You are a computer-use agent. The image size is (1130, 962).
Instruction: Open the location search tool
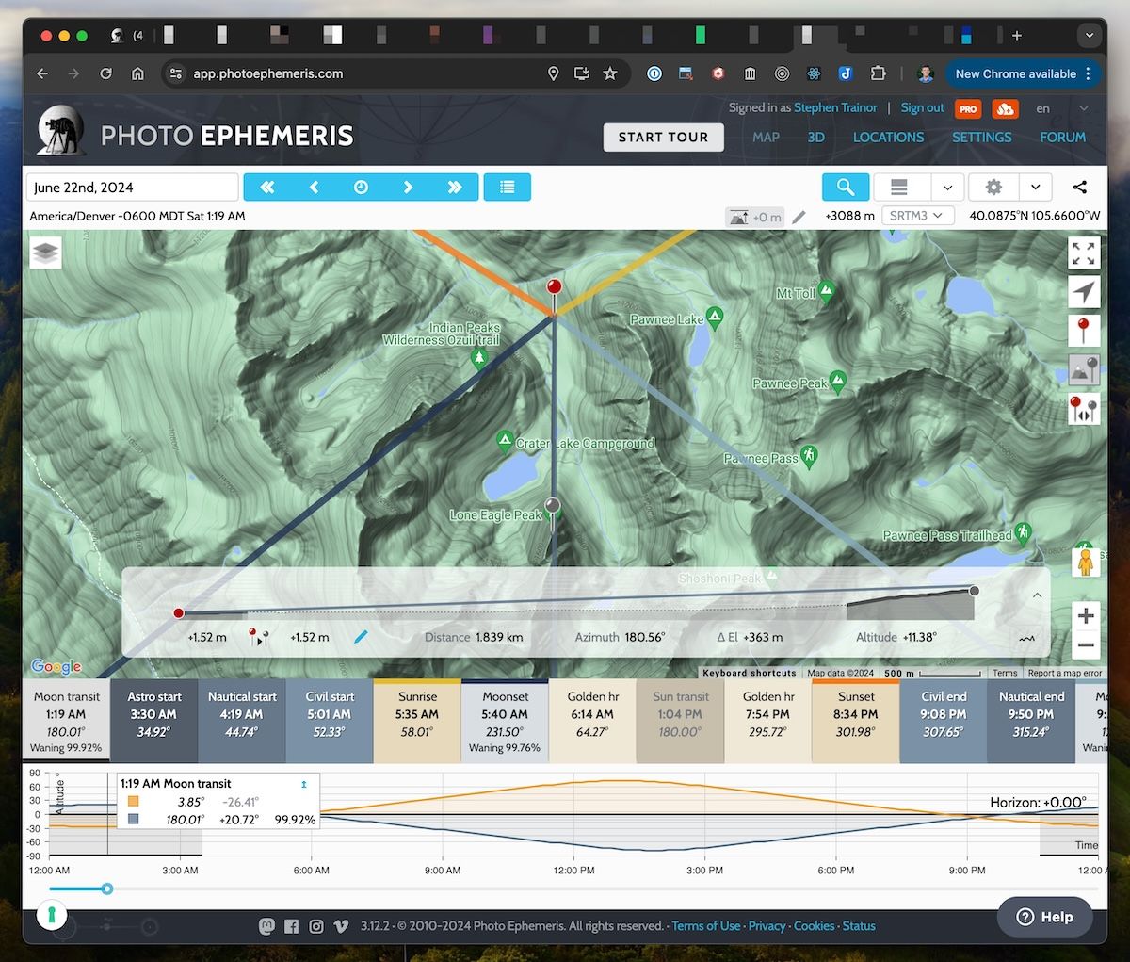click(x=845, y=187)
